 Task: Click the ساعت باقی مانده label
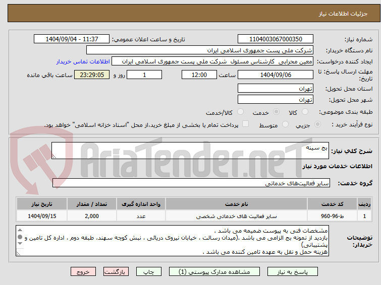coord(49,75)
